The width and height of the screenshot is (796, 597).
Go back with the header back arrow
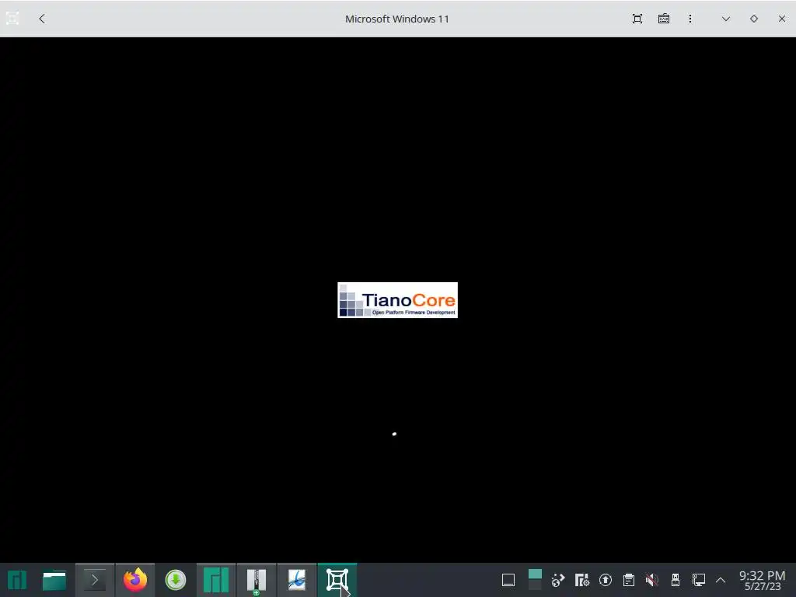[x=42, y=19]
